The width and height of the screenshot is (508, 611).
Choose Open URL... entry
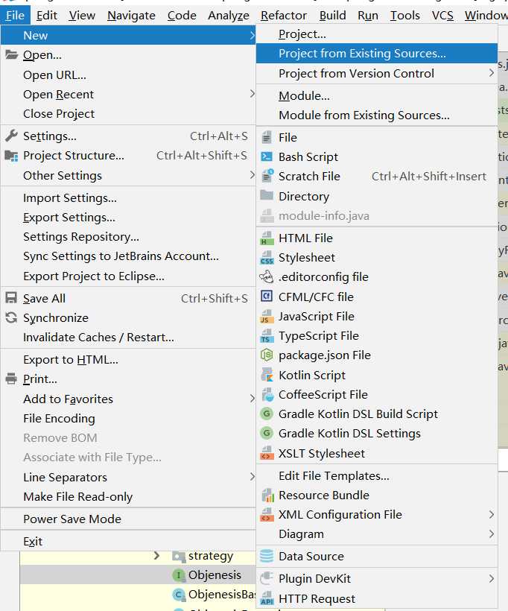[128, 75]
